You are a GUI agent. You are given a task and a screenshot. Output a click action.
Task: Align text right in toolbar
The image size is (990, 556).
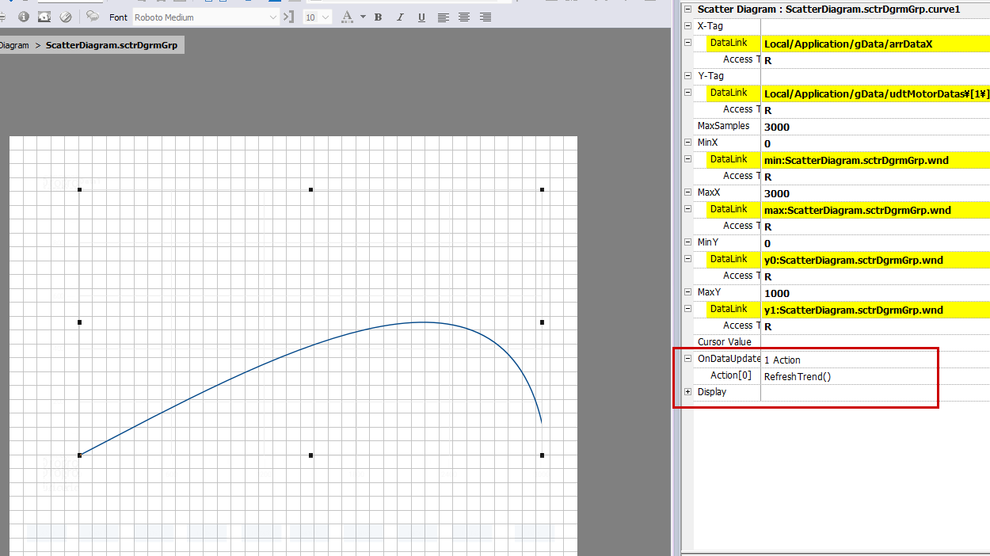coord(485,17)
